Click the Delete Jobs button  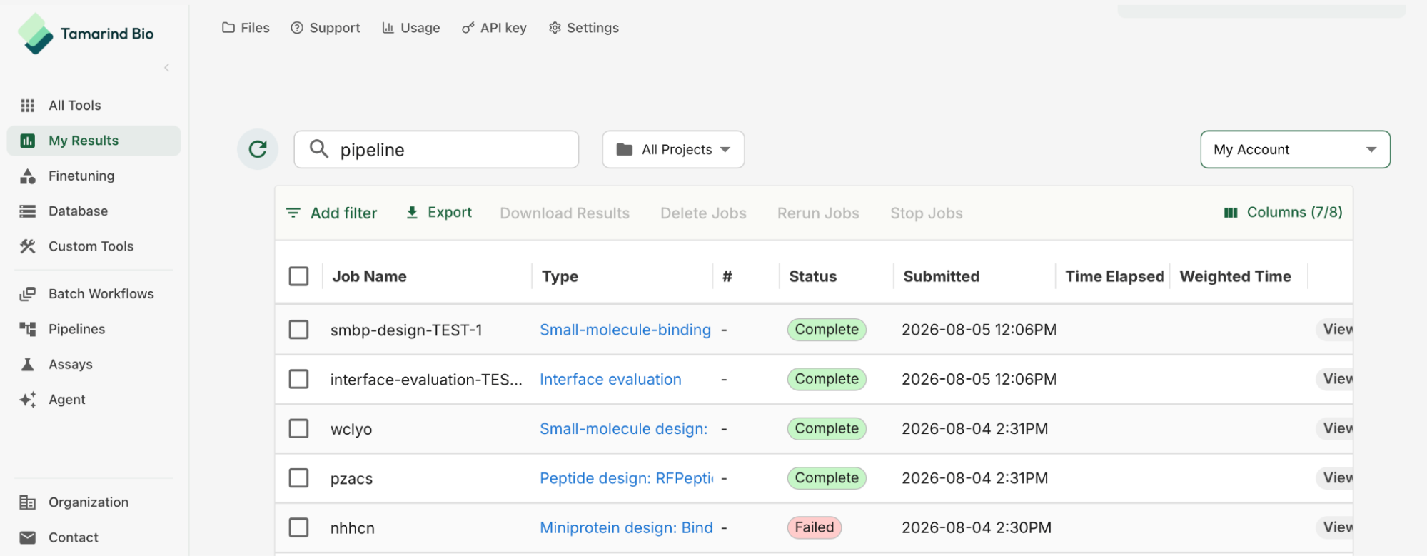(x=703, y=213)
